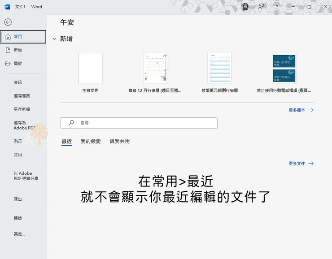Click the user account avatar
The width and height of the screenshot is (332, 259).
[245, 7]
